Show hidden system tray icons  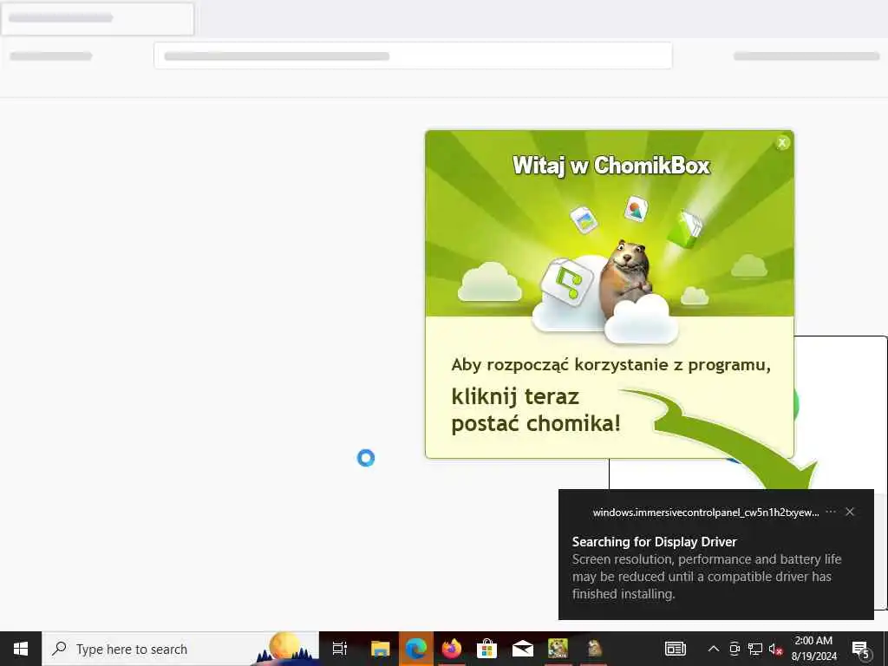click(x=714, y=649)
